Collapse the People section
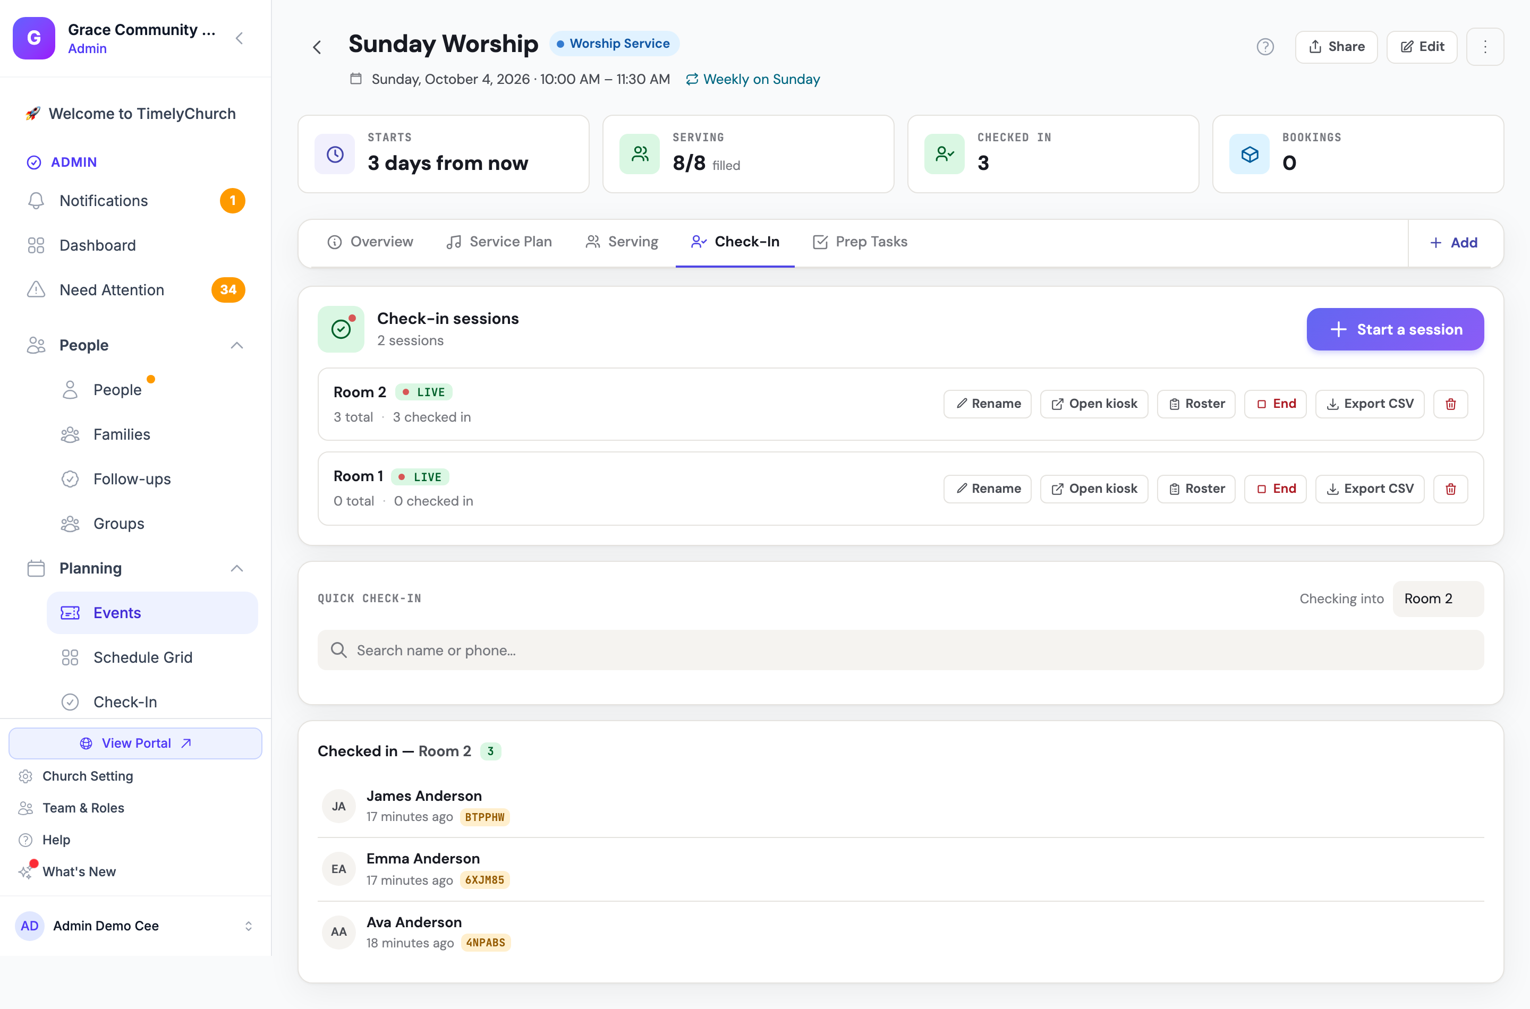1530x1009 pixels. coord(237,346)
